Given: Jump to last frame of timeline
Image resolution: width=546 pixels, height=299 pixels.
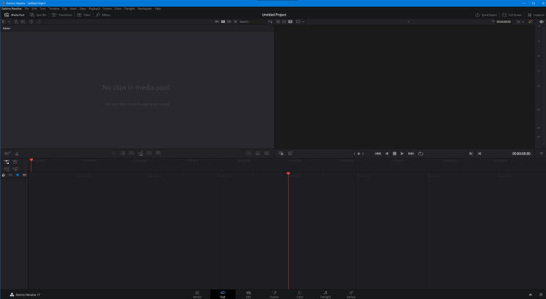Looking at the screenshot, I should pos(411,154).
